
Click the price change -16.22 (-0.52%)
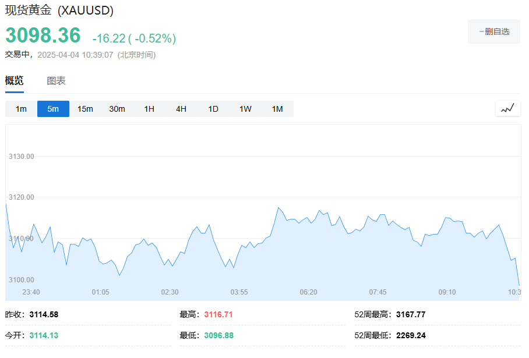[x=134, y=38]
